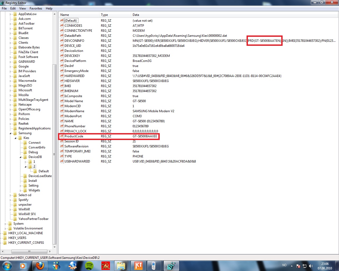Image resolution: width=339 pixels, height=271 pixels.
Task: Show hidden tray icons arrow
Action: click(292, 266)
